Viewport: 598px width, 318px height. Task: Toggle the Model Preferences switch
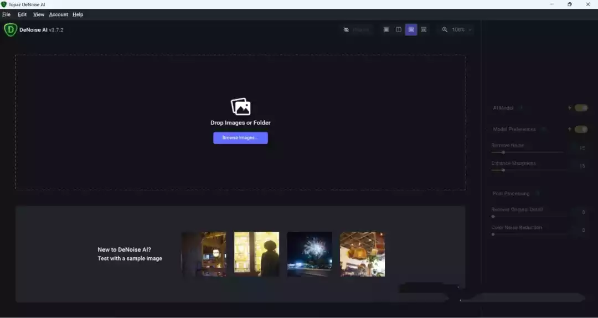click(581, 129)
